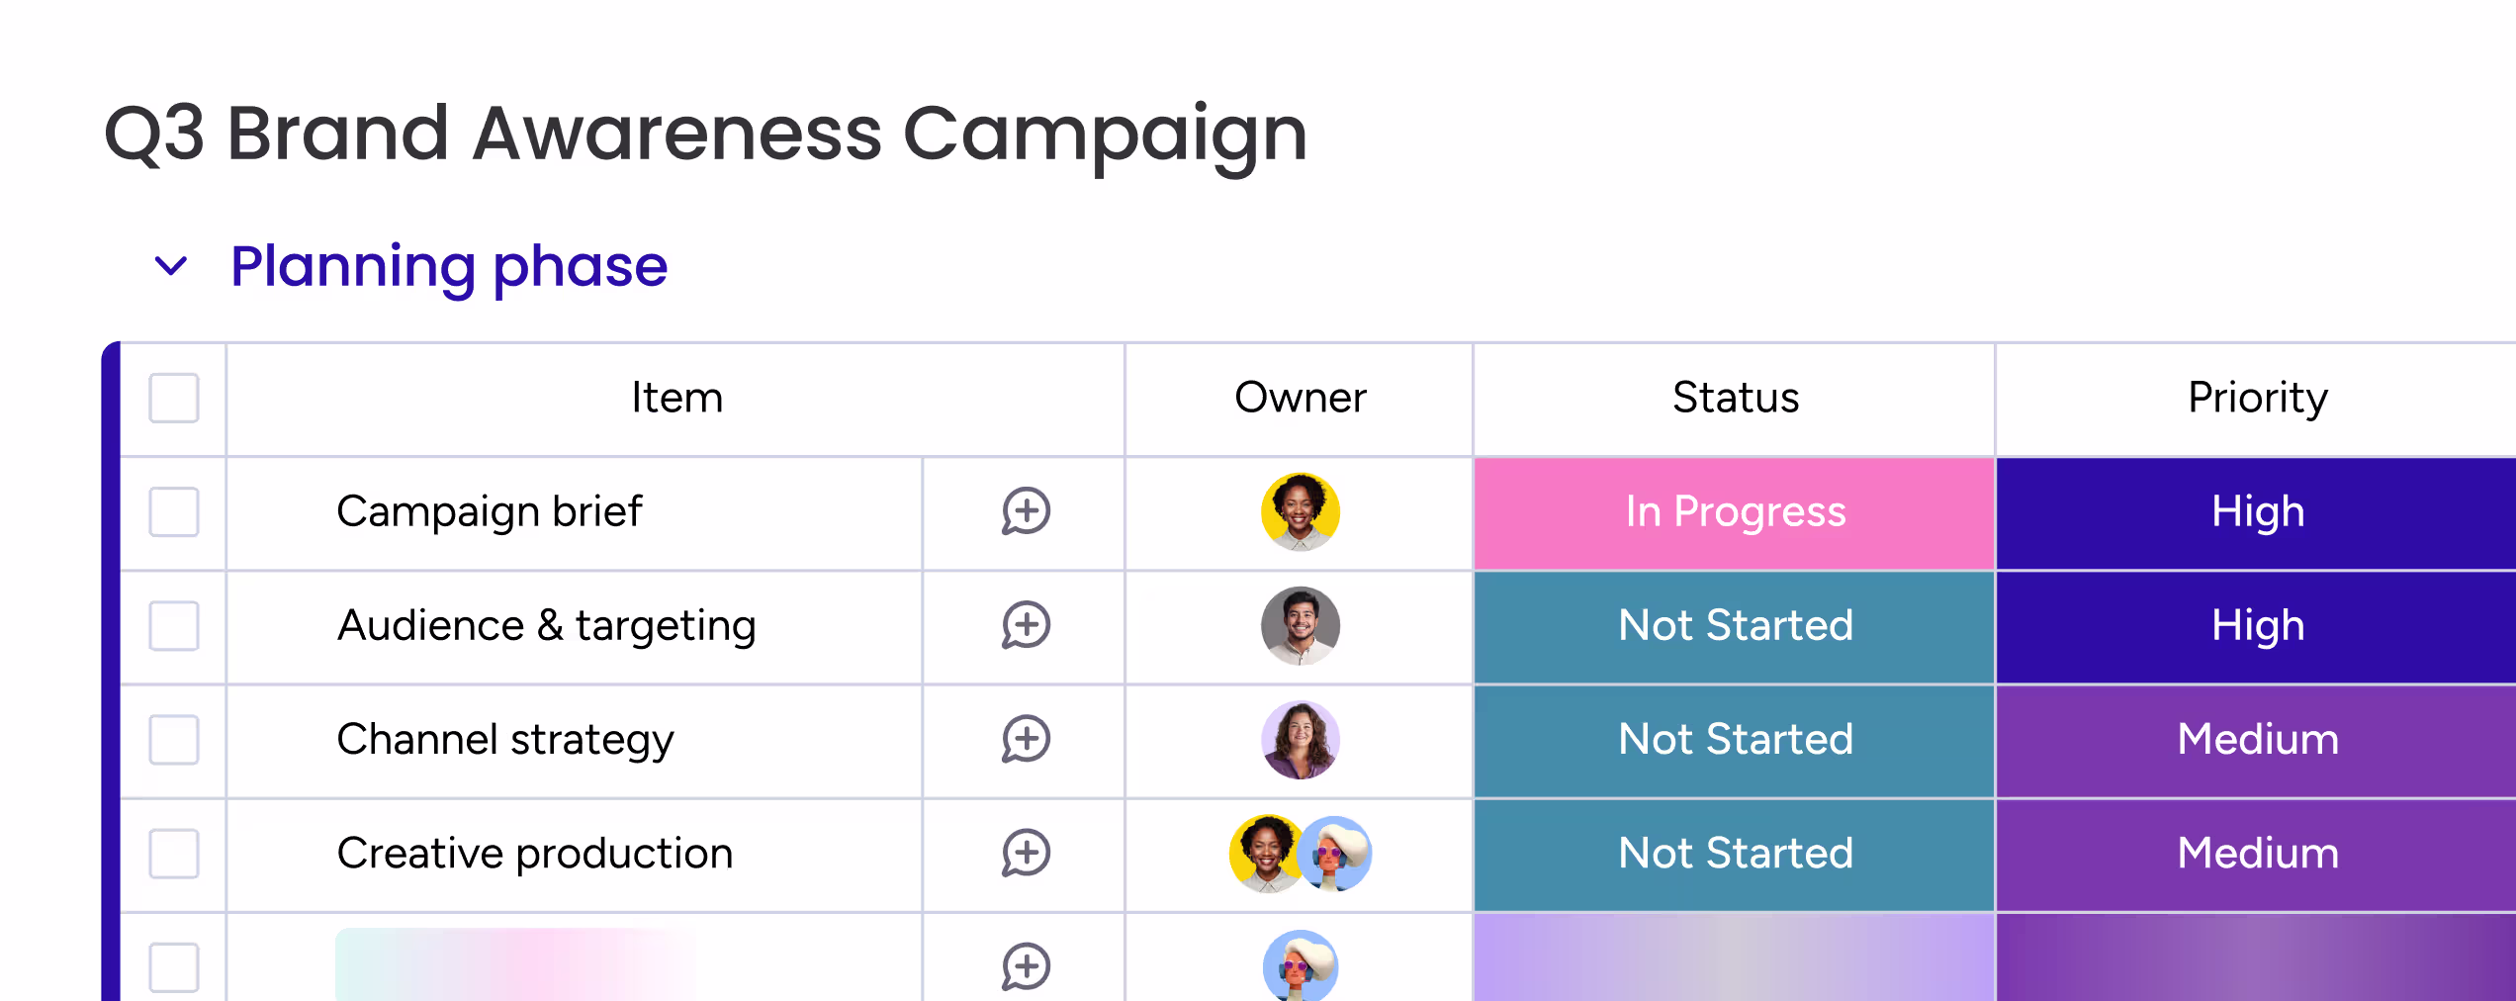Open owner avatar for Channel strategy

point(1301,739)
